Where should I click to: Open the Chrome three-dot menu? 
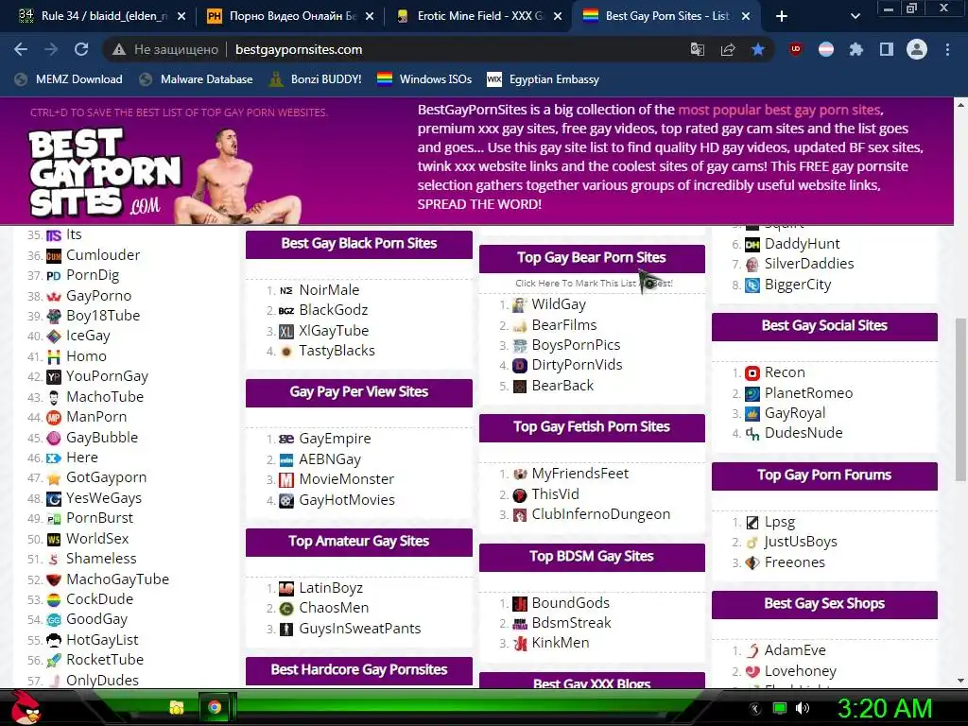947,49
